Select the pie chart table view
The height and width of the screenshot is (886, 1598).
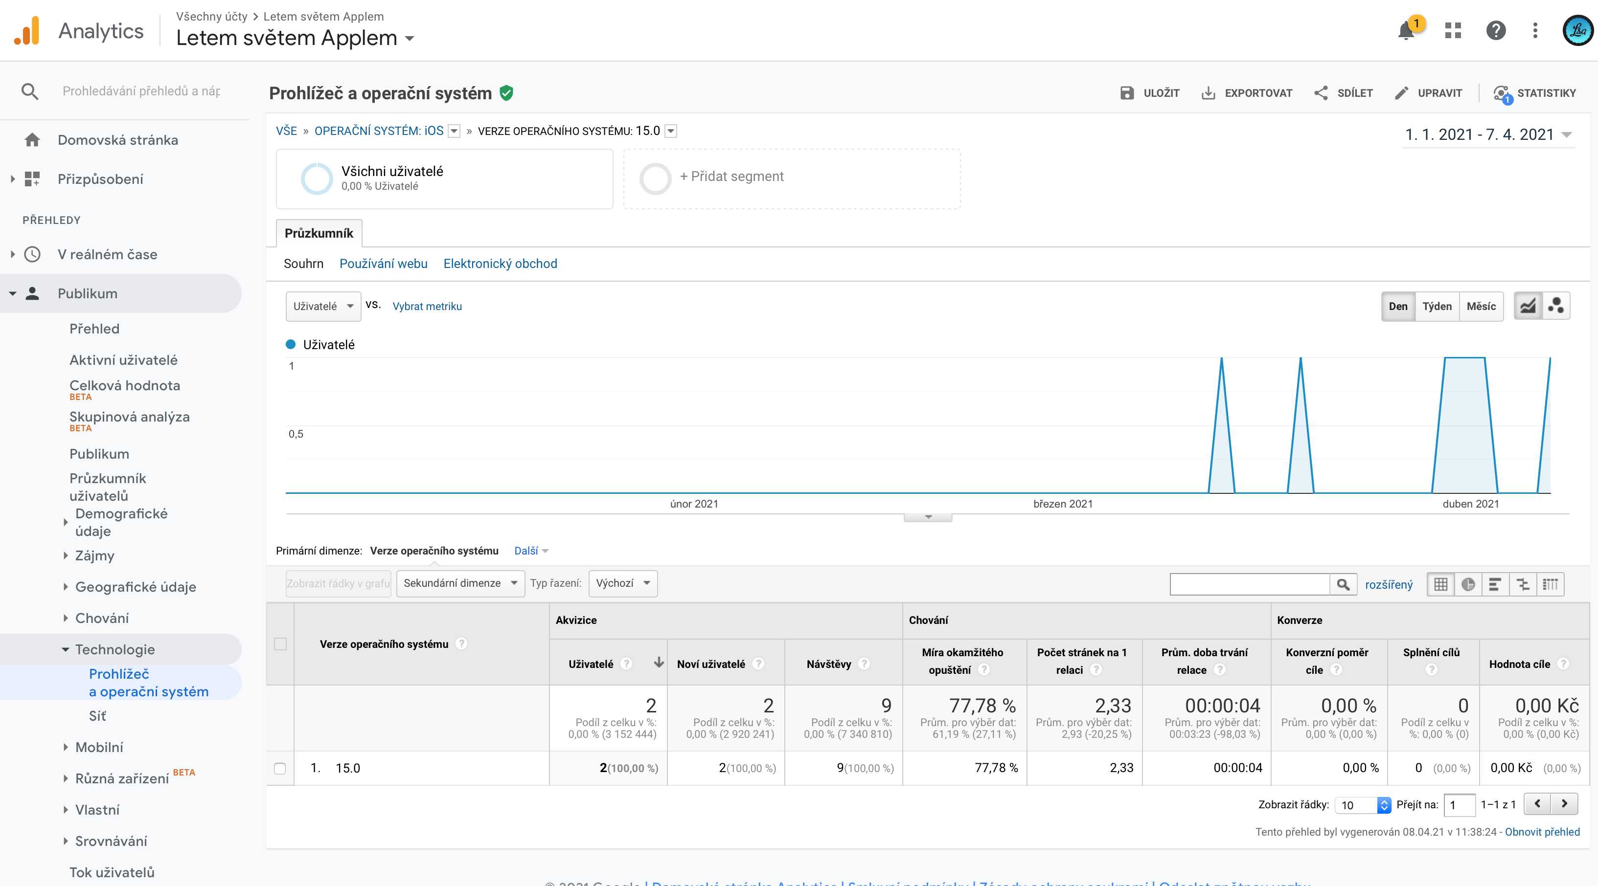pos(1468,584)
